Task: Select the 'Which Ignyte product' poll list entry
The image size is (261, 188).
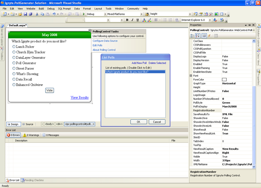Action: (x=135, y=72)
